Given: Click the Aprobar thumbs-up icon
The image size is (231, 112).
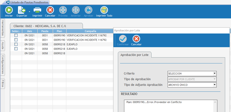Looking at the screenshot, I should tap(88, 10).
